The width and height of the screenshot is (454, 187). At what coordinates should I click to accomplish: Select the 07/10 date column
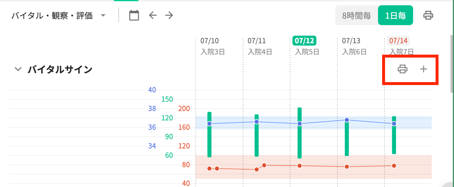coord(209,41)
